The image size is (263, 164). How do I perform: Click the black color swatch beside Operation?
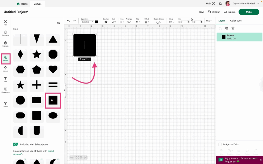(x=96, y=22)
